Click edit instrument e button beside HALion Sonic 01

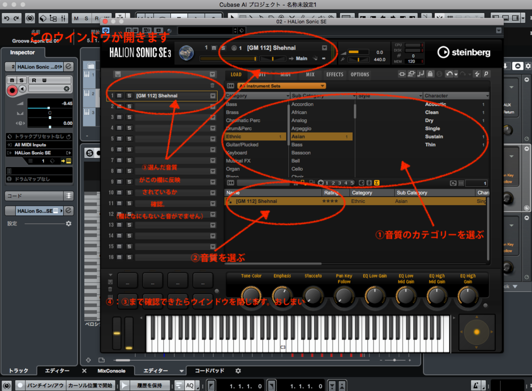coord(69,67)
